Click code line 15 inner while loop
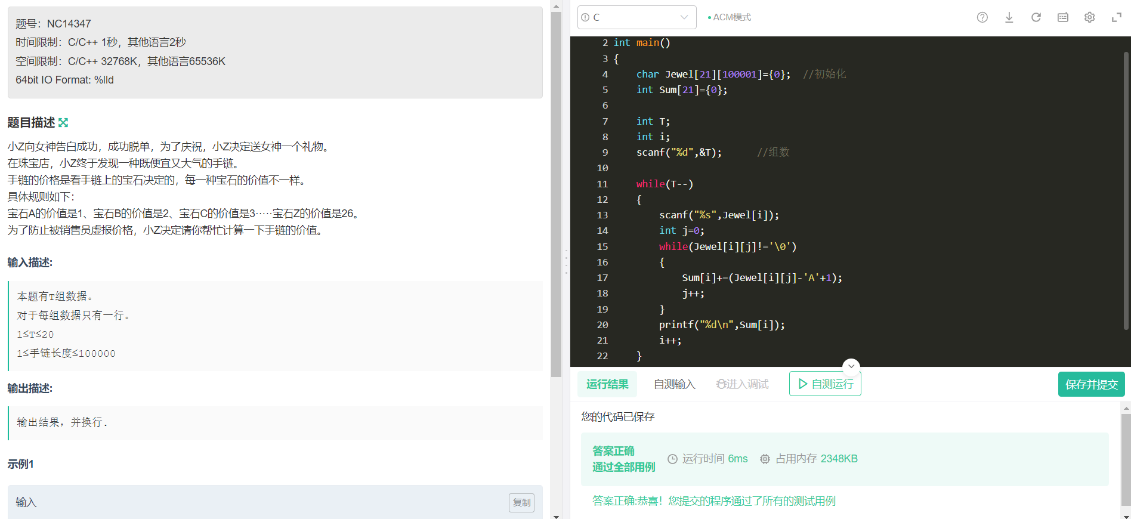Viewport: 1131px width, 519px height. [x=728, y=246]
